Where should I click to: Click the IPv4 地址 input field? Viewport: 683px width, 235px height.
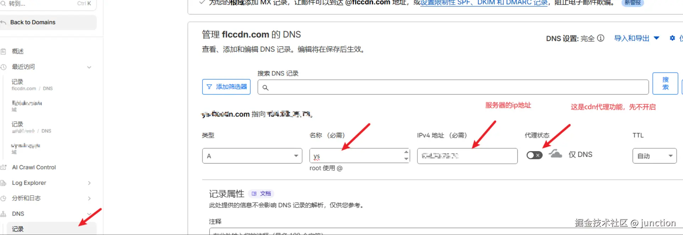467,156
